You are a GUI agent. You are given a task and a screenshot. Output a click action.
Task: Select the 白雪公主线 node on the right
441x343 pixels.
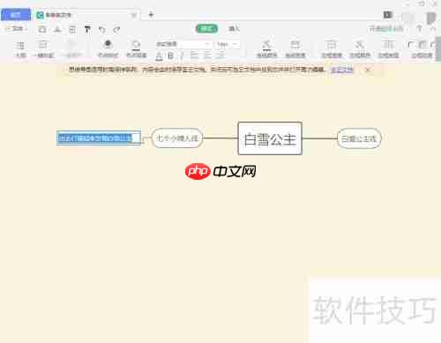pos(359,138)
